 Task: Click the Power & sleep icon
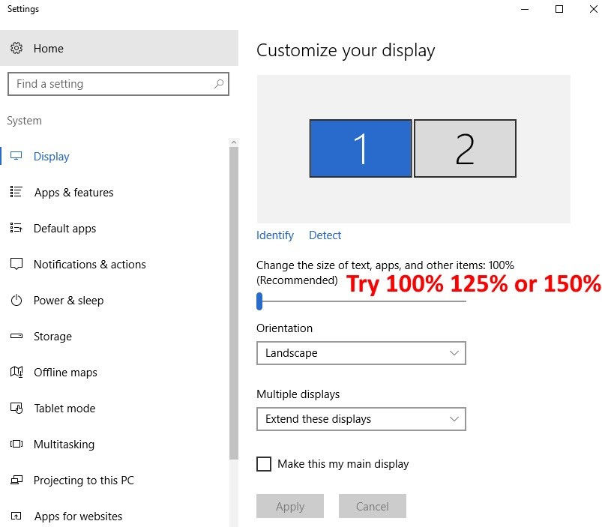pyautogui.click(x=16, y=301)
